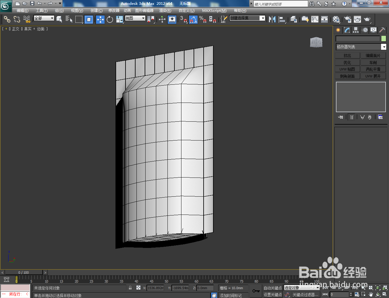
Task: Switch to Hierarchy command panel tab
Action: click(356, 30)
